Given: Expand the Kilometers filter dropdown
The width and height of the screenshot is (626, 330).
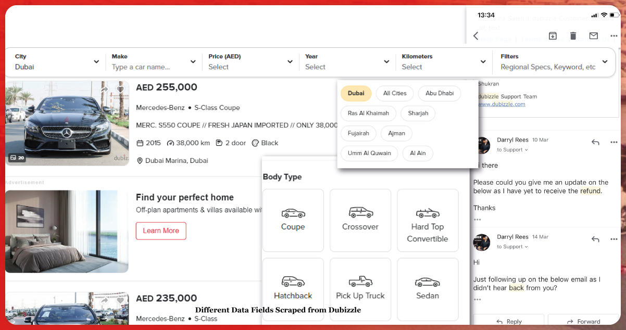Looking at the screenshot, I should pyautogui.click(x=444, y=62).
